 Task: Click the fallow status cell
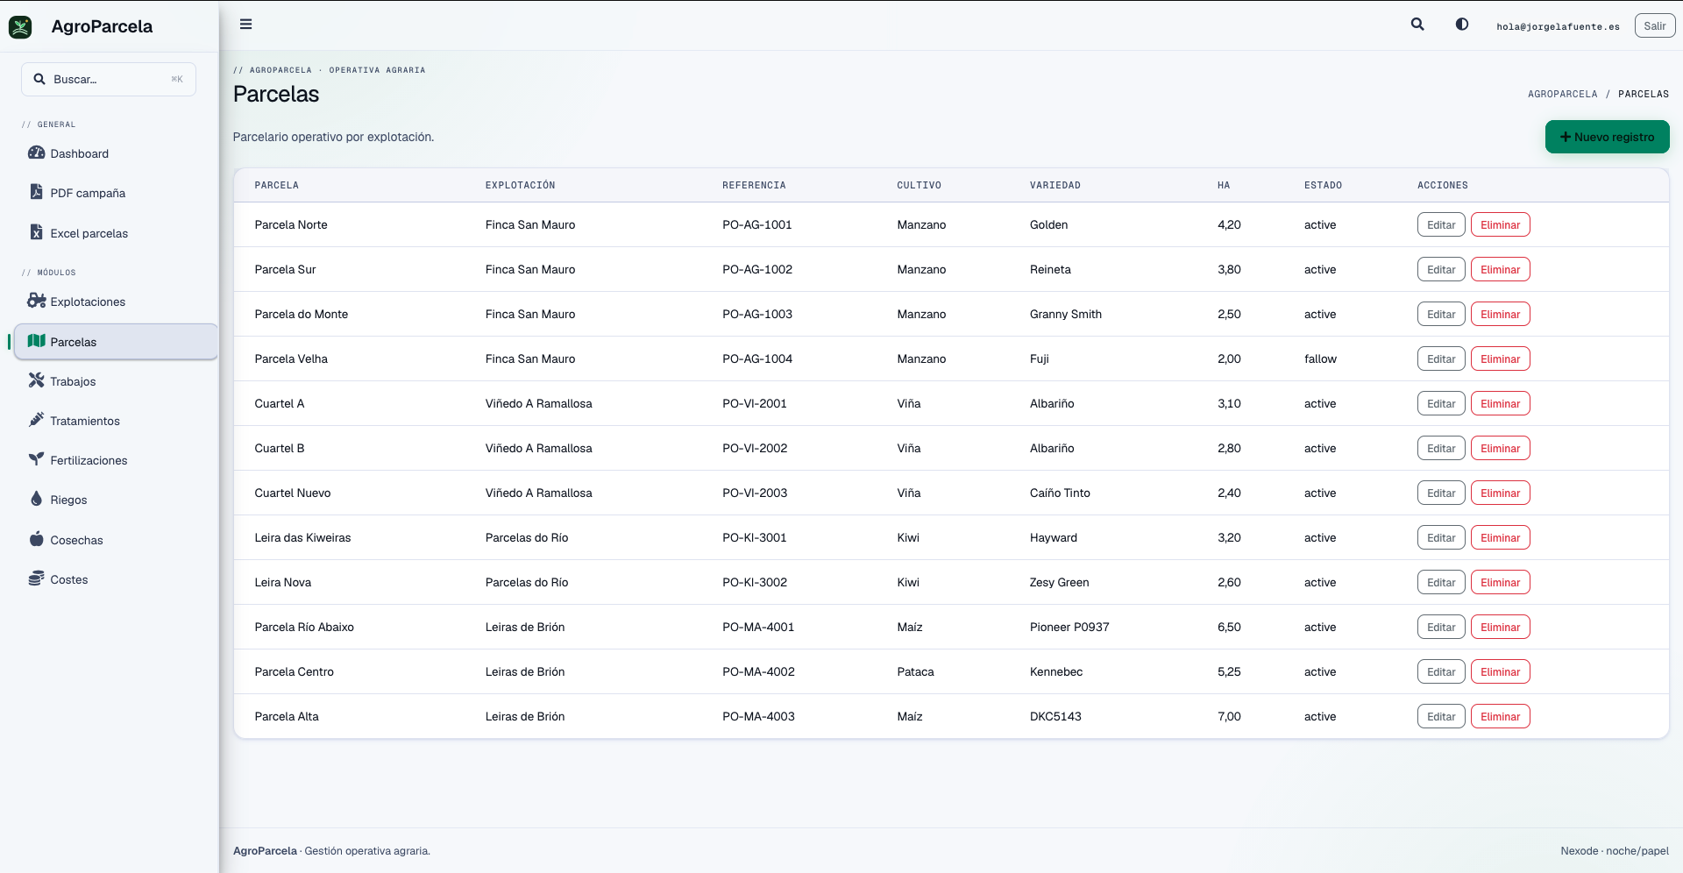(x=1320, y=358)
